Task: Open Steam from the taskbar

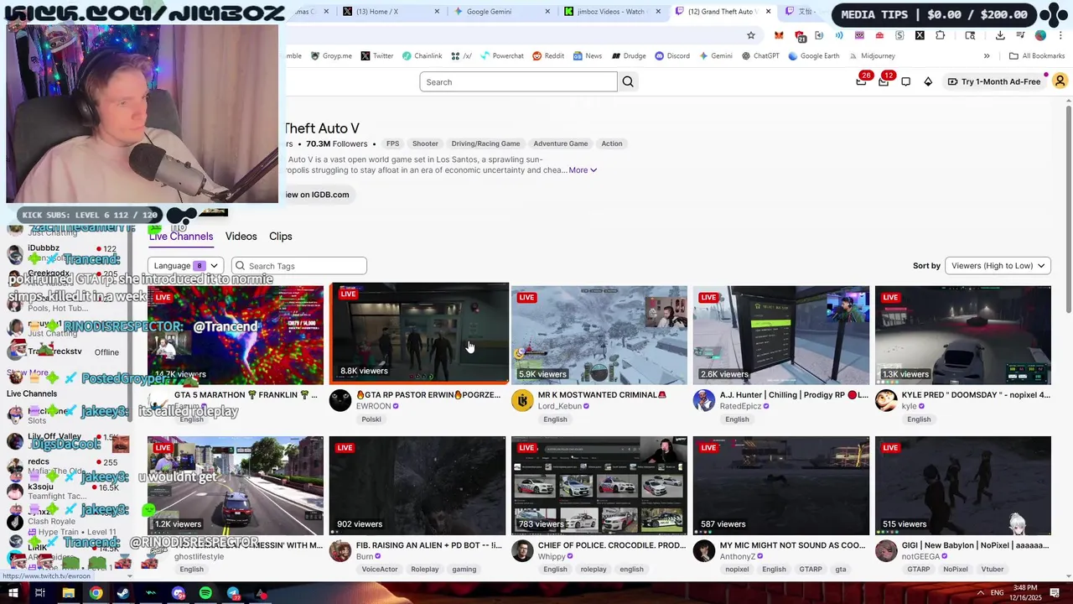Action: click(123, 593)
